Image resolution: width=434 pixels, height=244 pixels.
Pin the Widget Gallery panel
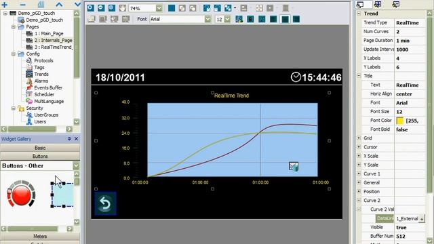point(69,139)
